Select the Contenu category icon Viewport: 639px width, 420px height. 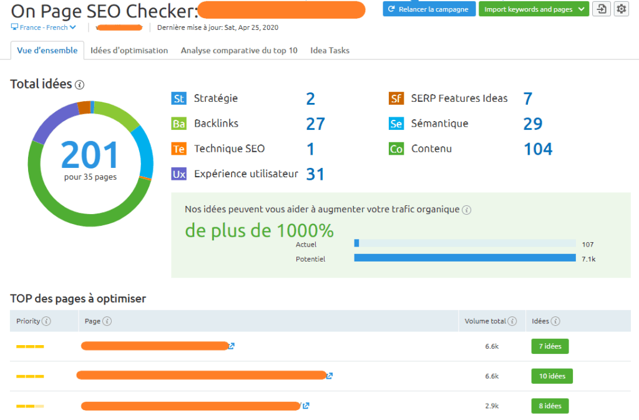[395, 149]
